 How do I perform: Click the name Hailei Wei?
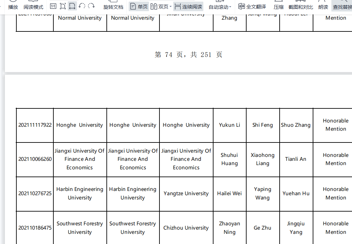[230, 194]
